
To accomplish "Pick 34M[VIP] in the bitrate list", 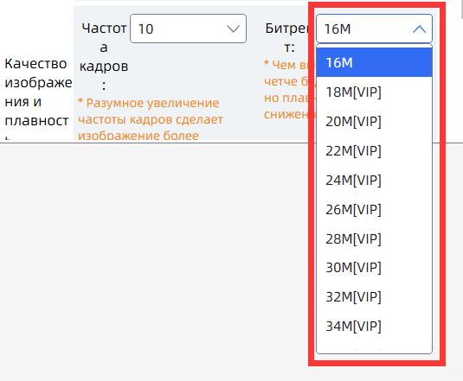I will coord(374,327).
